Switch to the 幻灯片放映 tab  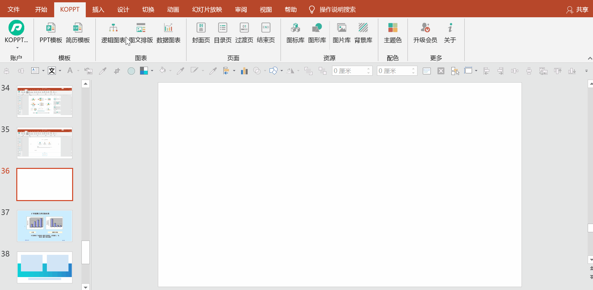point(207,10)
